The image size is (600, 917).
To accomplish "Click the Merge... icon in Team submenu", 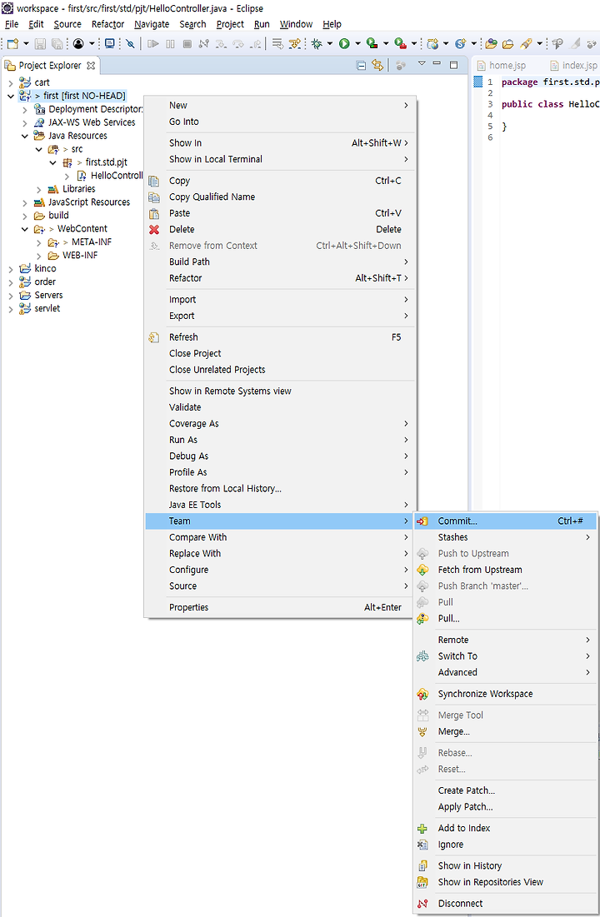I will 422,731.
